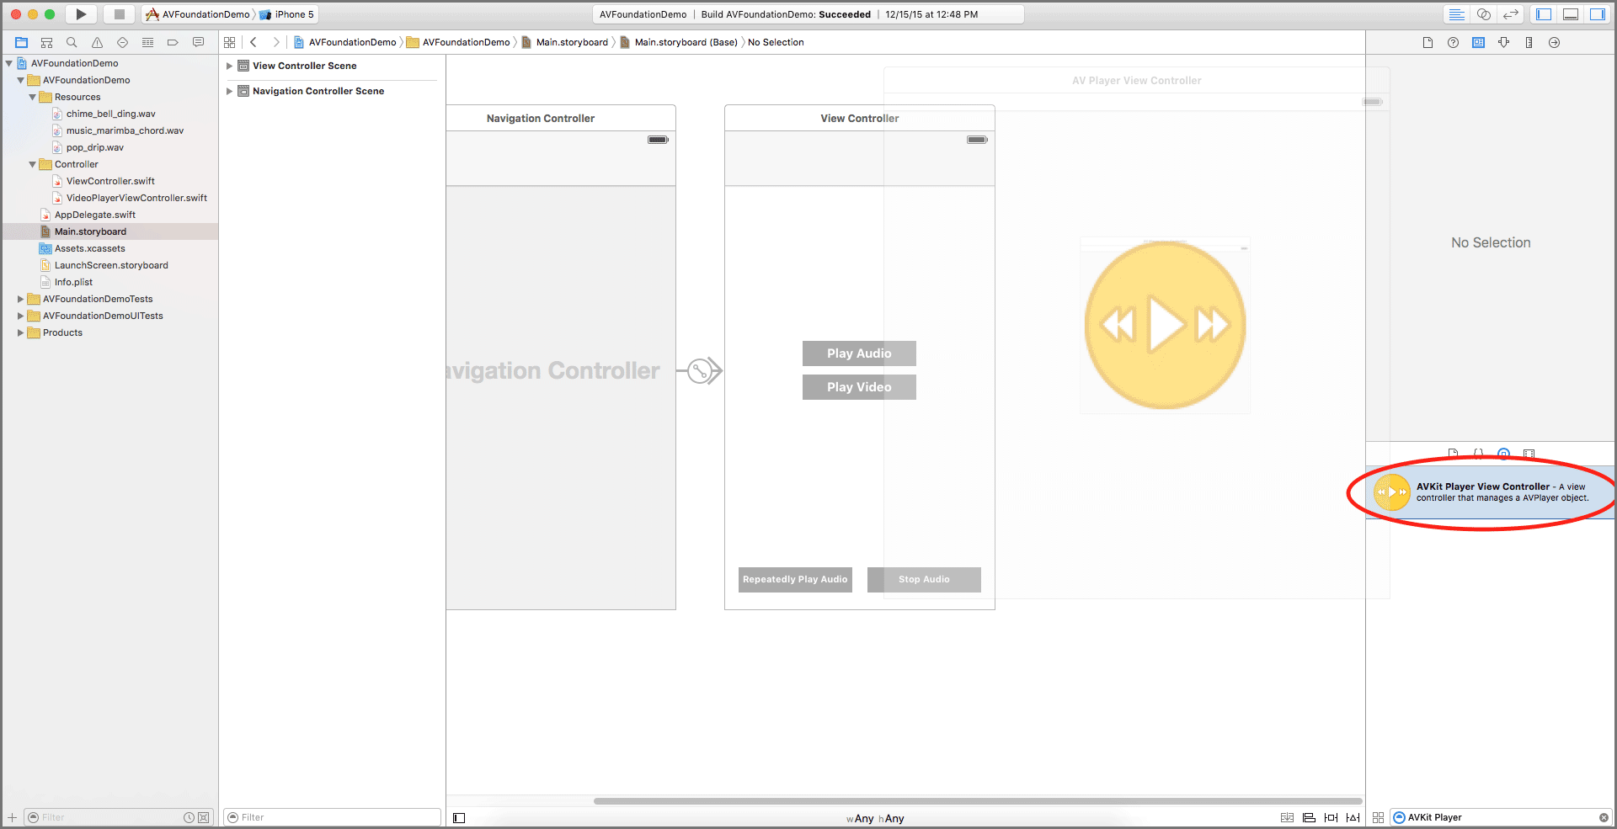
Task: Open the Symbol navigator
Action: point(47,42)
